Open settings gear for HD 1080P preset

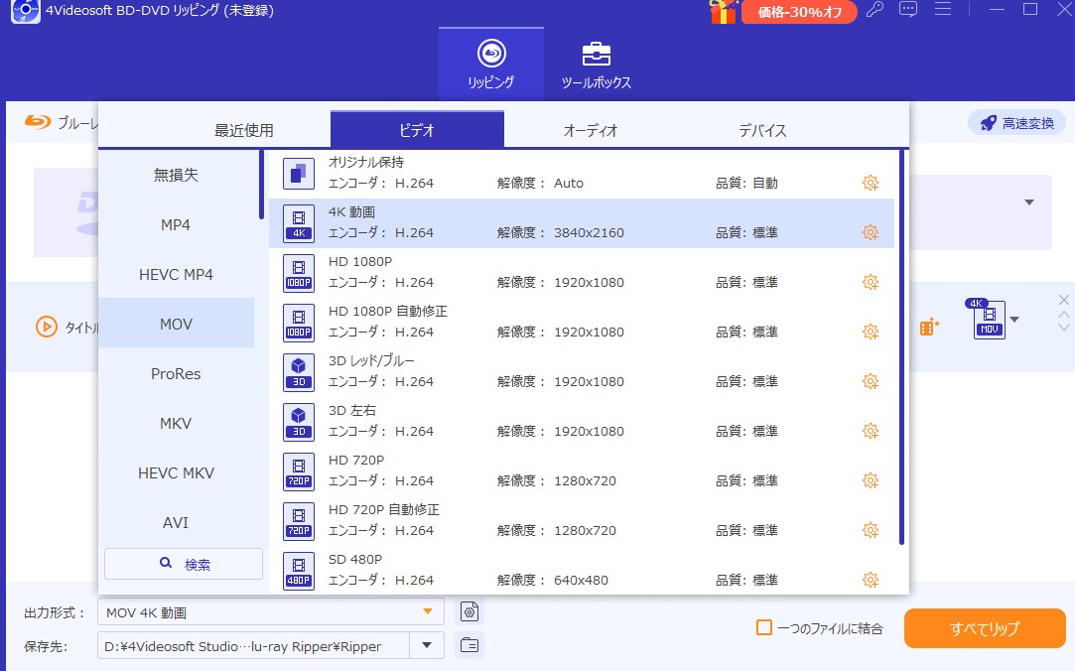870,282
